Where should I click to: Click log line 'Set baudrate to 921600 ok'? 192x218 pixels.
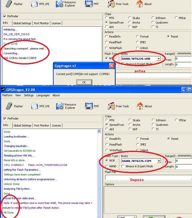(19, 151)
